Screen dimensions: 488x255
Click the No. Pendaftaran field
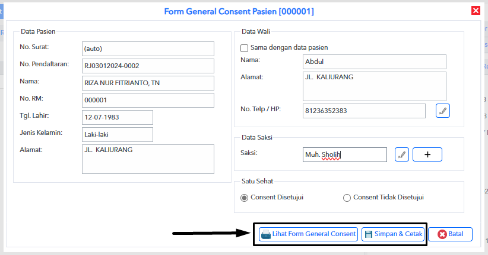point(148,66)
